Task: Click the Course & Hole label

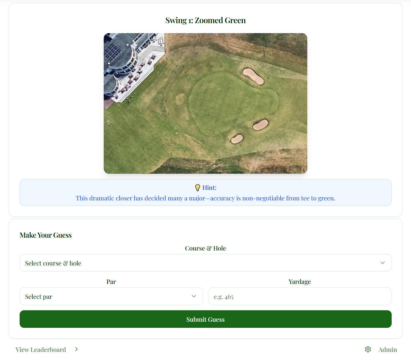Action: (x=205, y=248)
